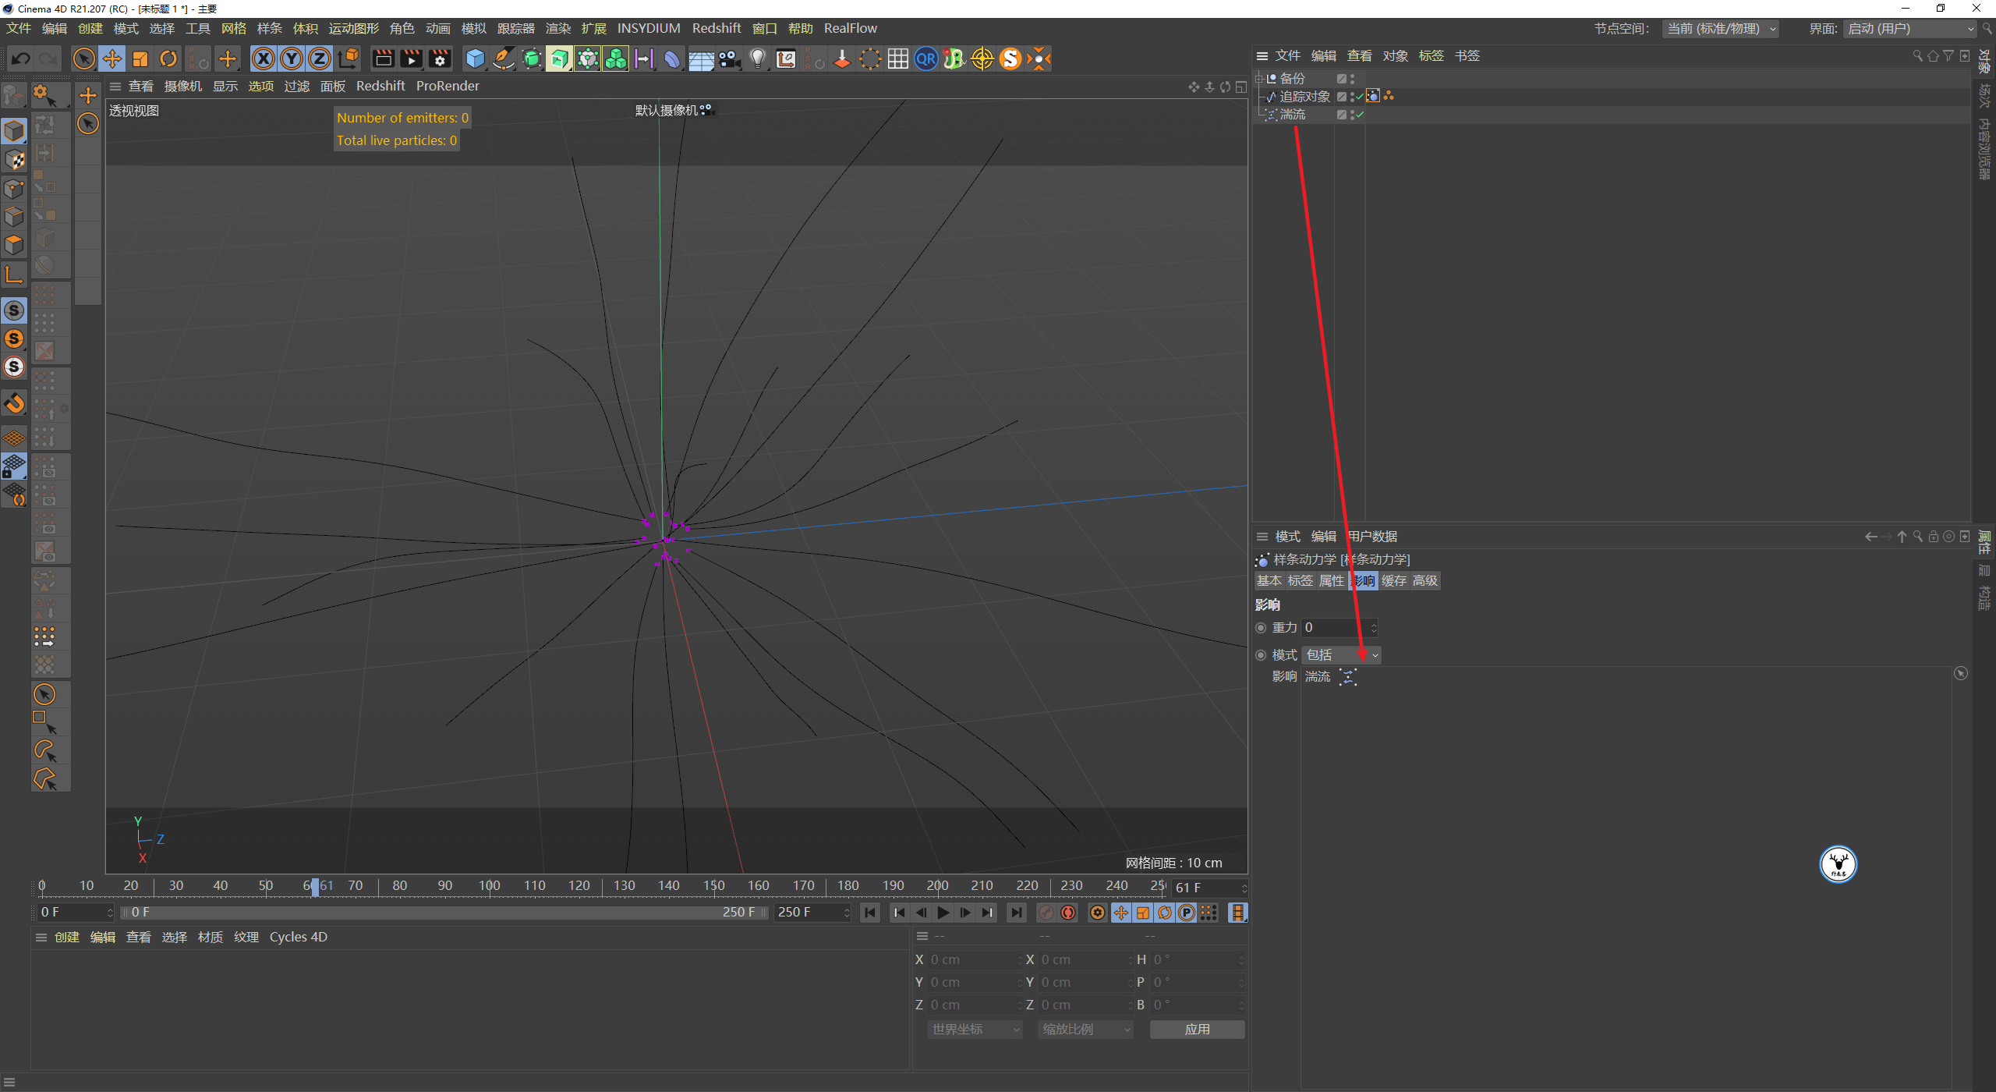Image resolution: width=1996 pixels, height=1092 pixels.
Task: Click the Spline Dynamics tag icon on 追踪对象
Action: (1374, 95)
